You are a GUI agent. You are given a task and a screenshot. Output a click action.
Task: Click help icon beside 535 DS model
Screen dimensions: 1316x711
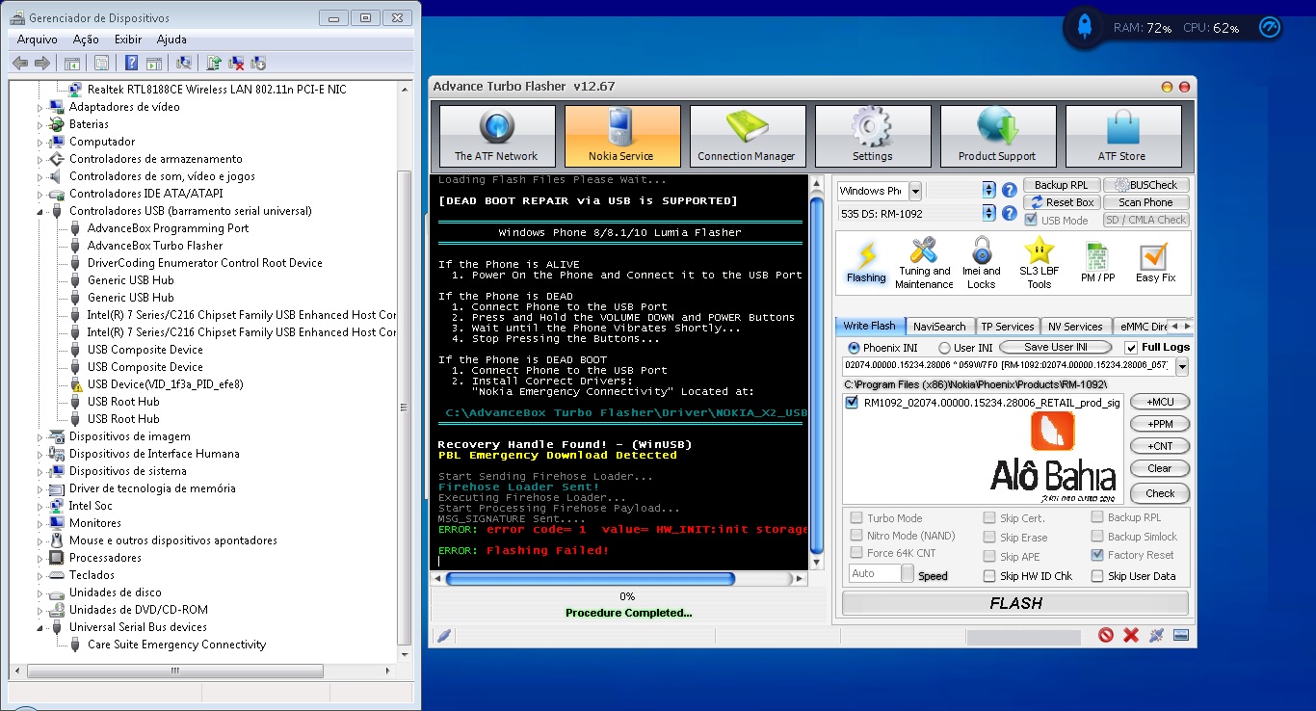tap(1009, 214)
